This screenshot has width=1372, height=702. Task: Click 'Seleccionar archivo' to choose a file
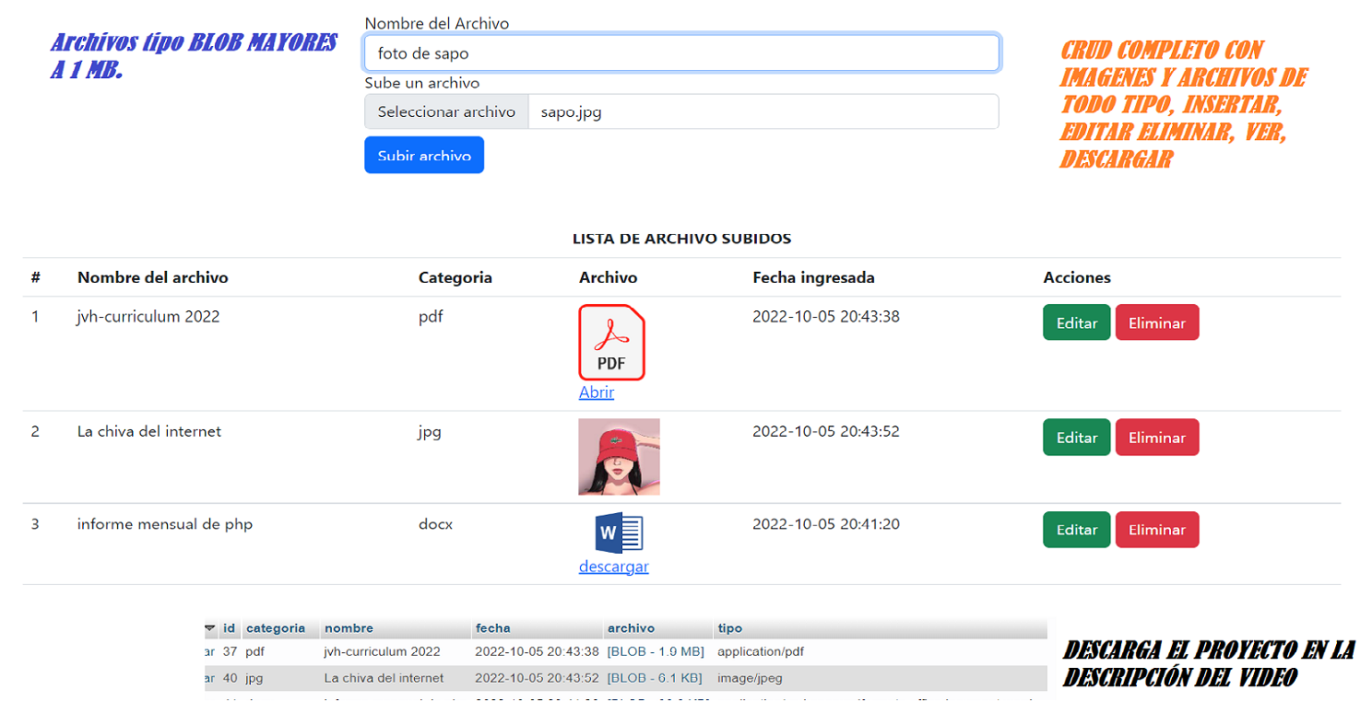tap(446, 111)
